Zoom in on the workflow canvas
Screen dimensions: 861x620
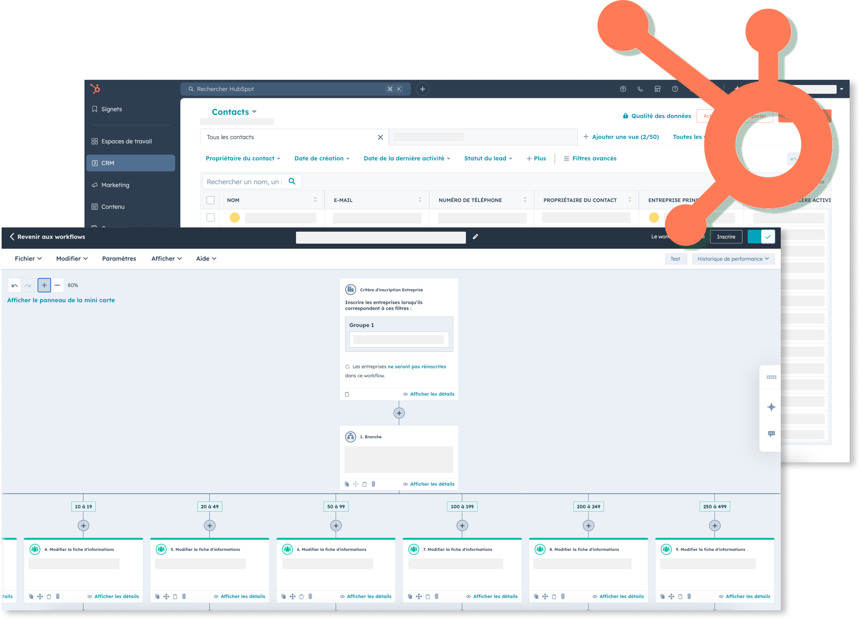click(44, 286)
